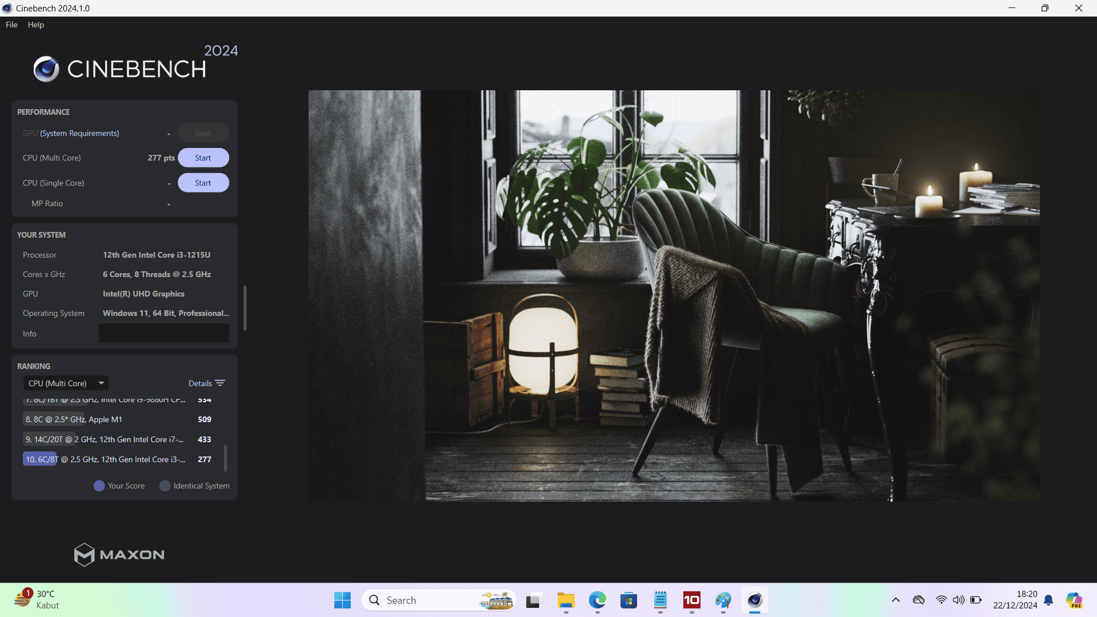Click the rendered room scene preview
1097x617 pixels.
point(674,296)
